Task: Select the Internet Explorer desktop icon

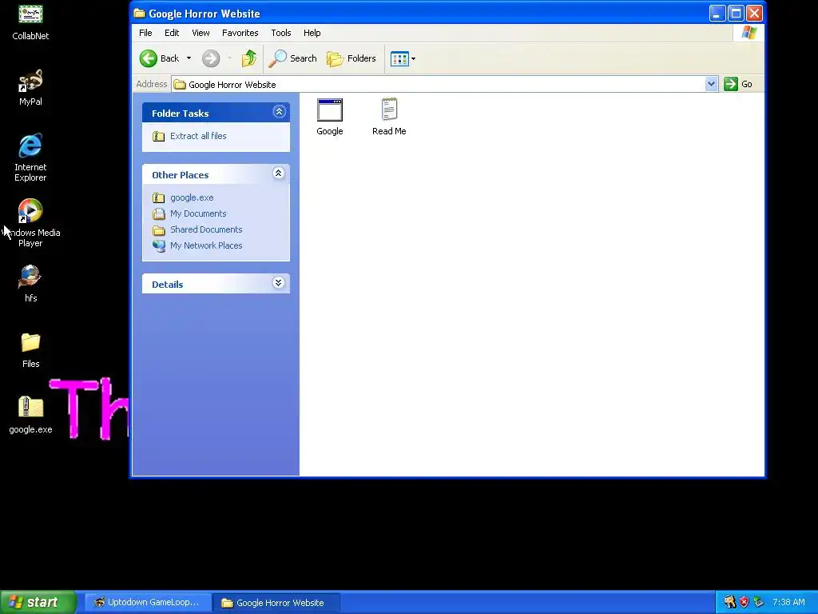Action: [x=31, y=157]
